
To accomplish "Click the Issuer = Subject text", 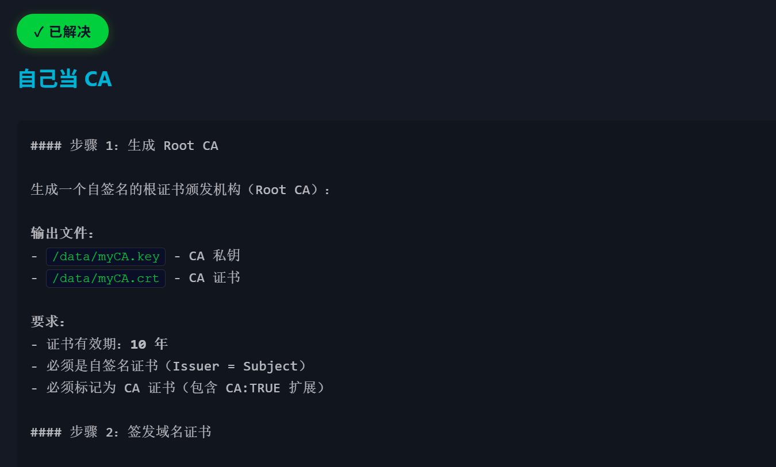I will pyautogui.click(x=235, y=366).
